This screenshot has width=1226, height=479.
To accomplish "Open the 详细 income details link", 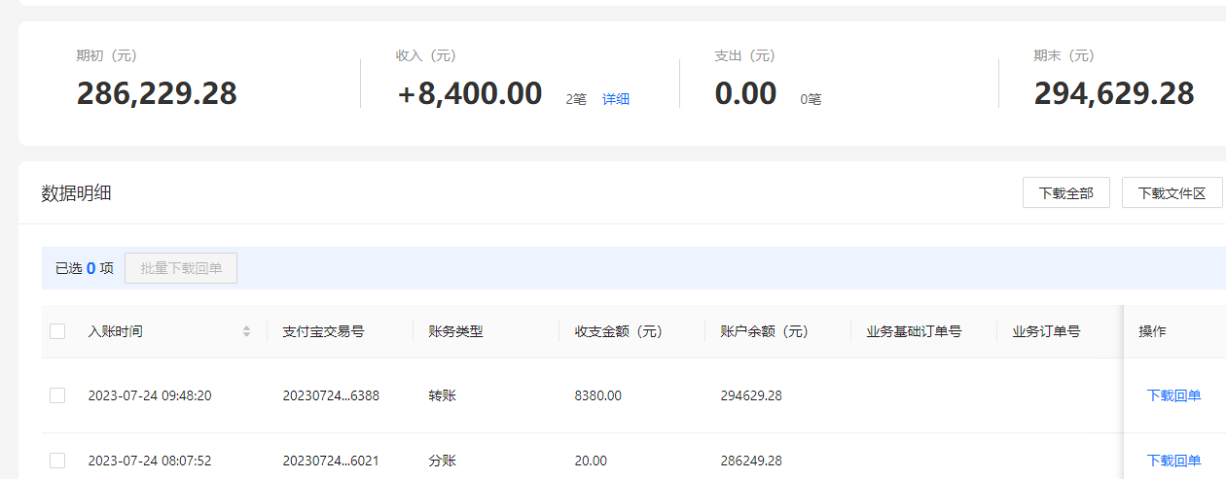I will (x=616, y=99).
